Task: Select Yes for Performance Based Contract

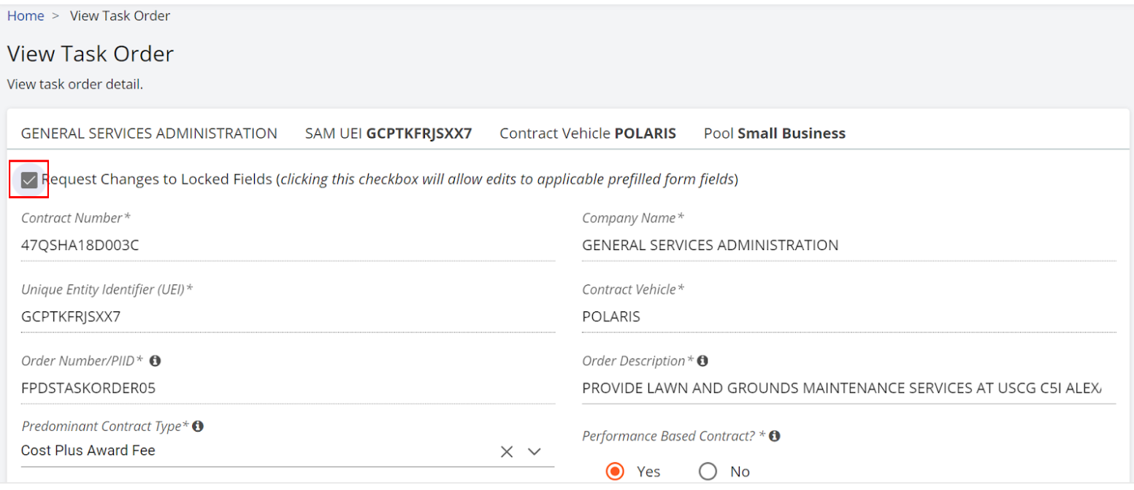Action: pyautogui.click(x=615, y=471)
